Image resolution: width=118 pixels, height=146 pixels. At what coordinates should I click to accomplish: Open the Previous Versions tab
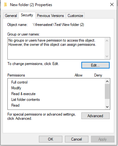tap(50, 16)
